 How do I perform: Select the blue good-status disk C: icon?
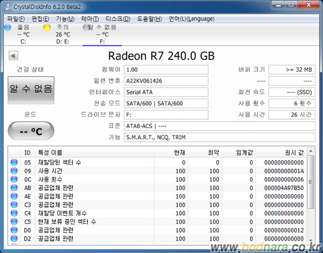pos(8,27)
